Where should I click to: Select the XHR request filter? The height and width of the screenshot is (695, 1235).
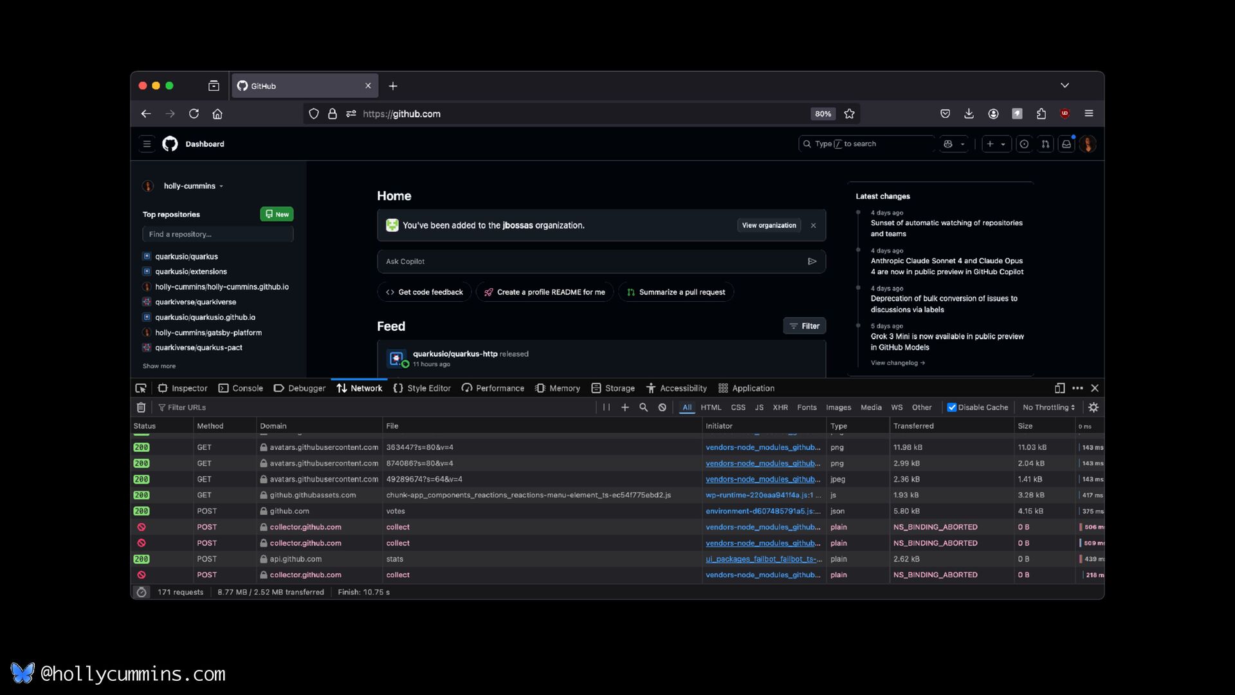780,407
